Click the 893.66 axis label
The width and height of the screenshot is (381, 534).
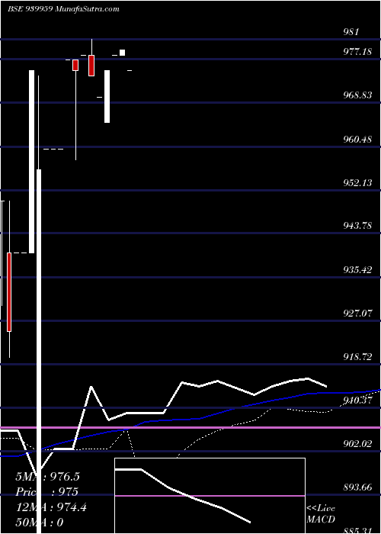pos(357,487)
